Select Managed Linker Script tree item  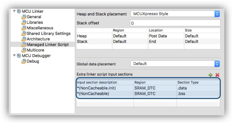47,45
